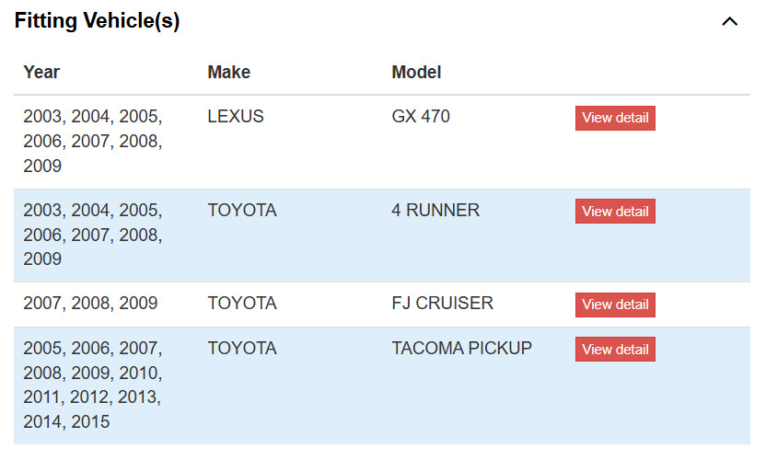Select the Make column header
The height and width of the screenshot is (460, 766).
pos(228,73)
